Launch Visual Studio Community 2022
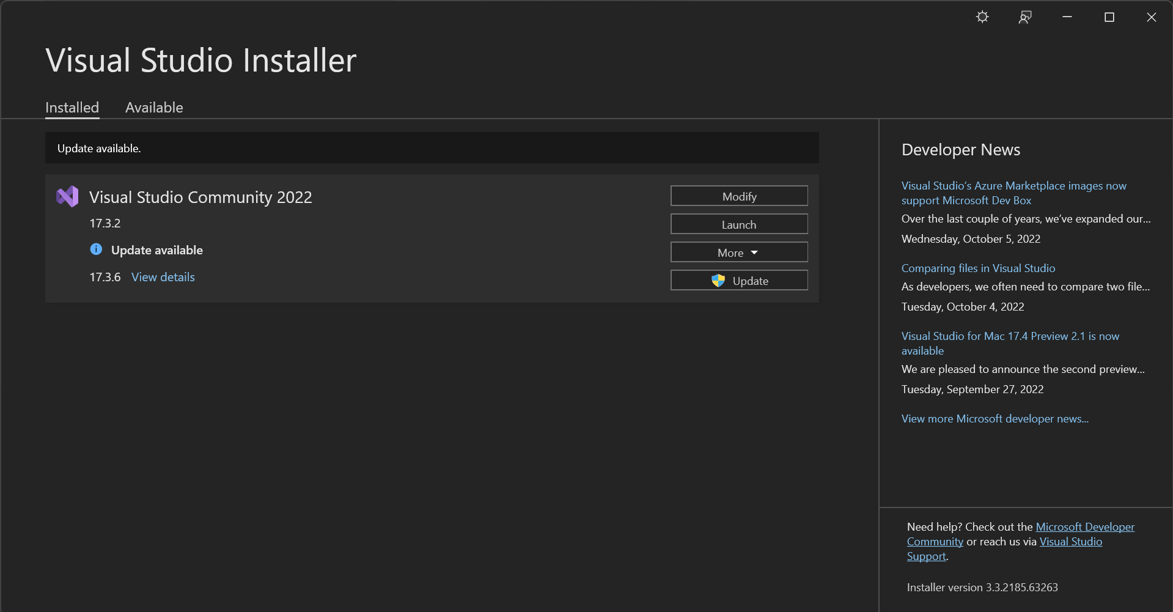This screenshot has height=612, width=1173. coord(739,224)
